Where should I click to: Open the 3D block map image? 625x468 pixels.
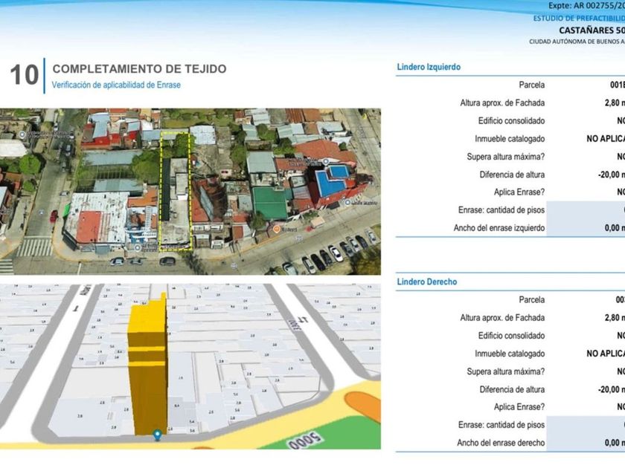tap(190, 366)
